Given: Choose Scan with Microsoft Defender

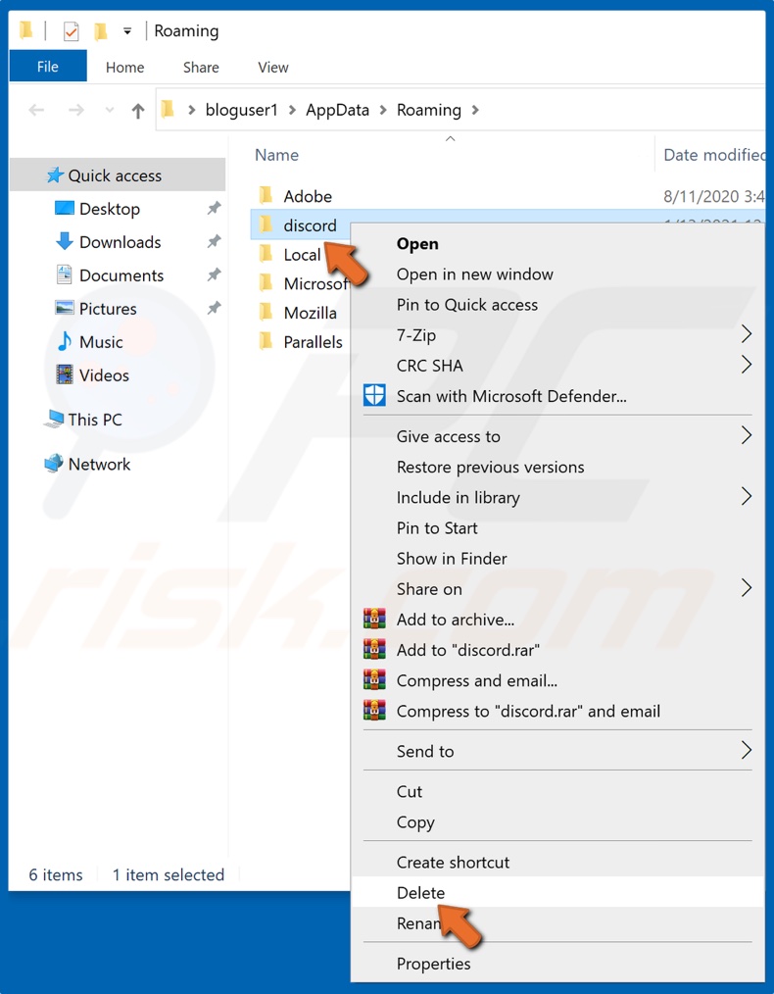Looking at the screenshot, I should click(x=557, y=396).
